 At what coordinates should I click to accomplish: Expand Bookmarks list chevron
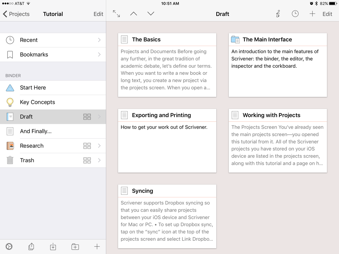(x=99, y=55)
